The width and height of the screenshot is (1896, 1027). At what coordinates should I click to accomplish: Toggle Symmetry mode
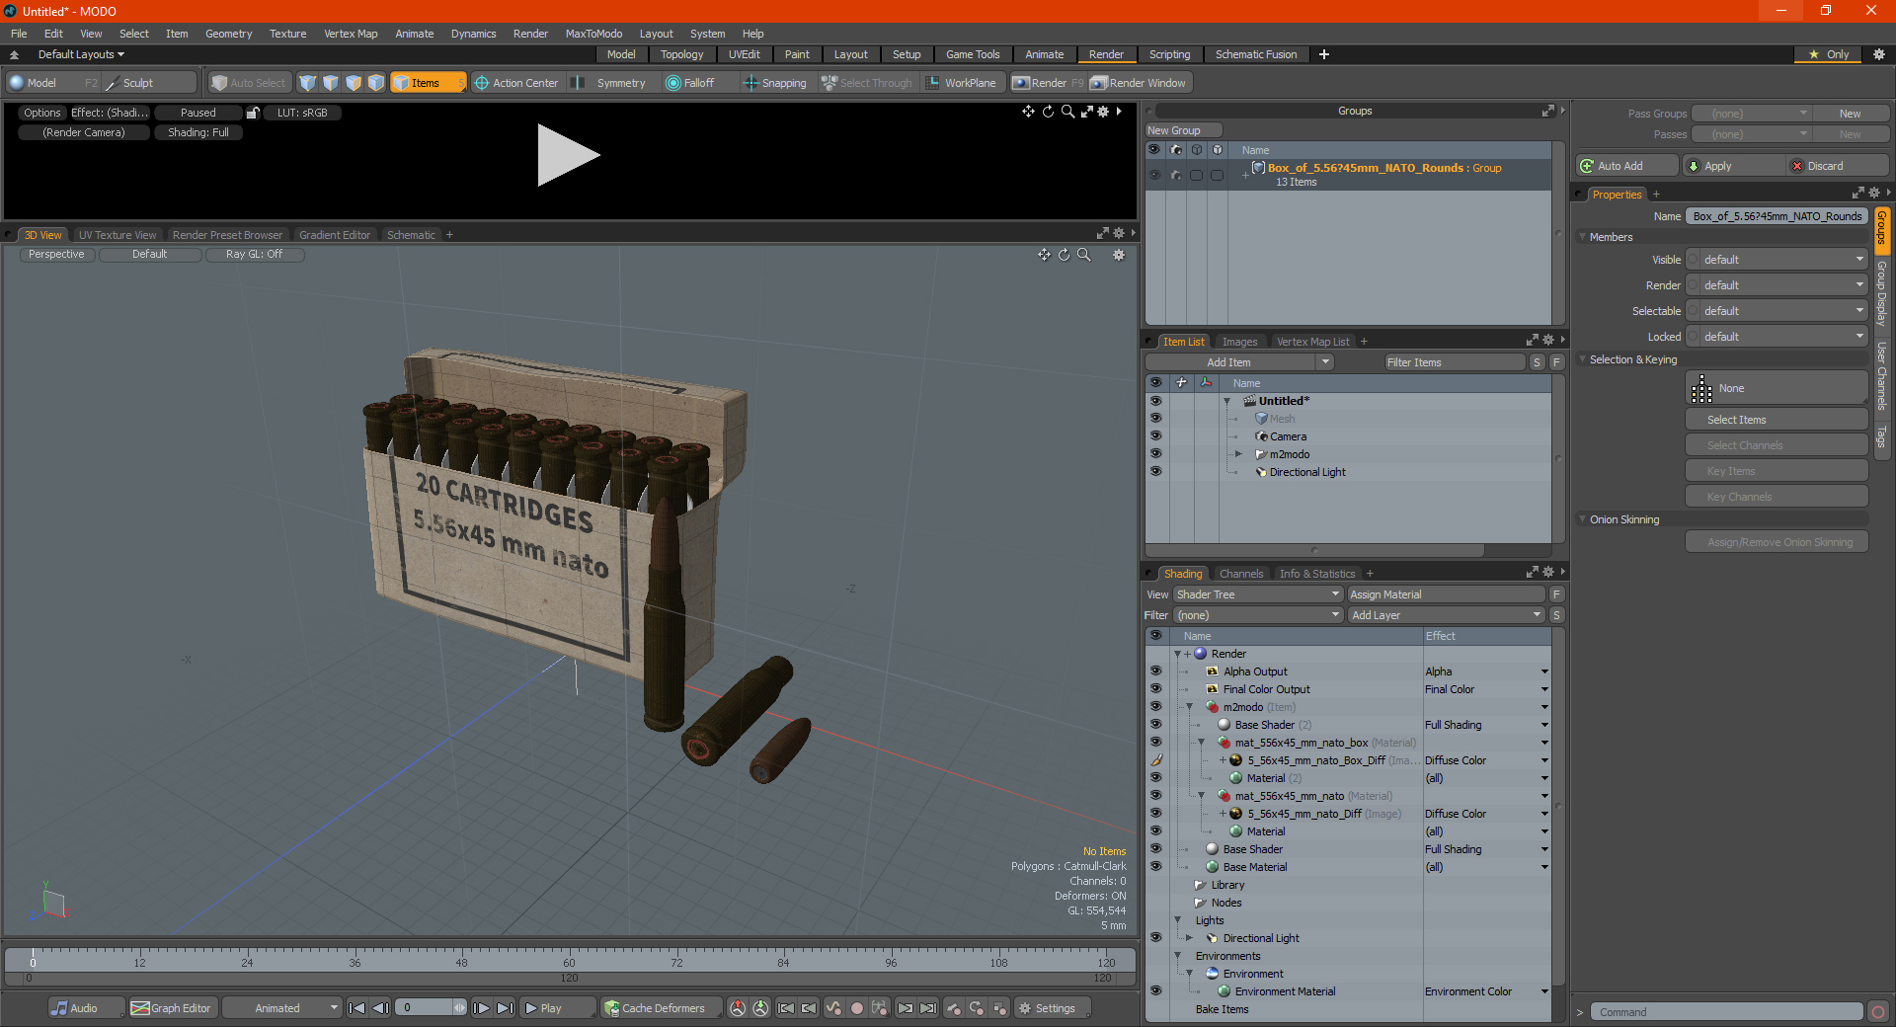click(610, 83)
